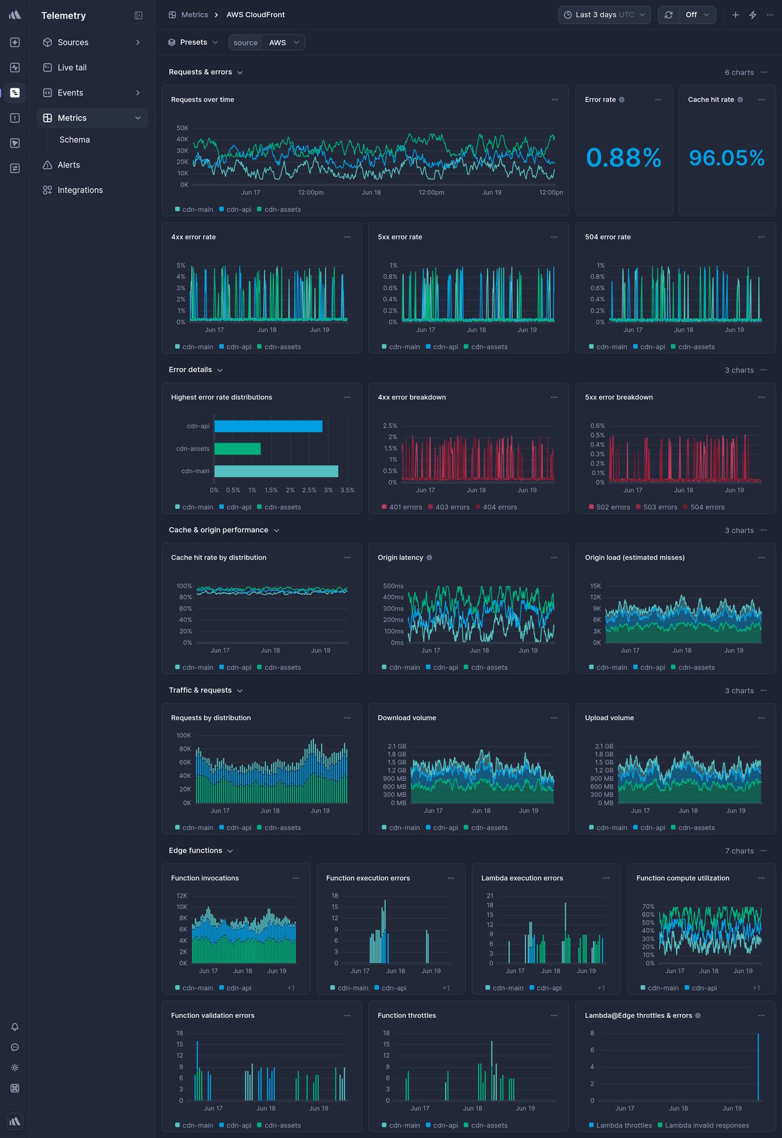Toggle 401 errors series in 4xx breakdown
The height and width of the screenshot is (1138, 782).
click(x=402, y=507)
